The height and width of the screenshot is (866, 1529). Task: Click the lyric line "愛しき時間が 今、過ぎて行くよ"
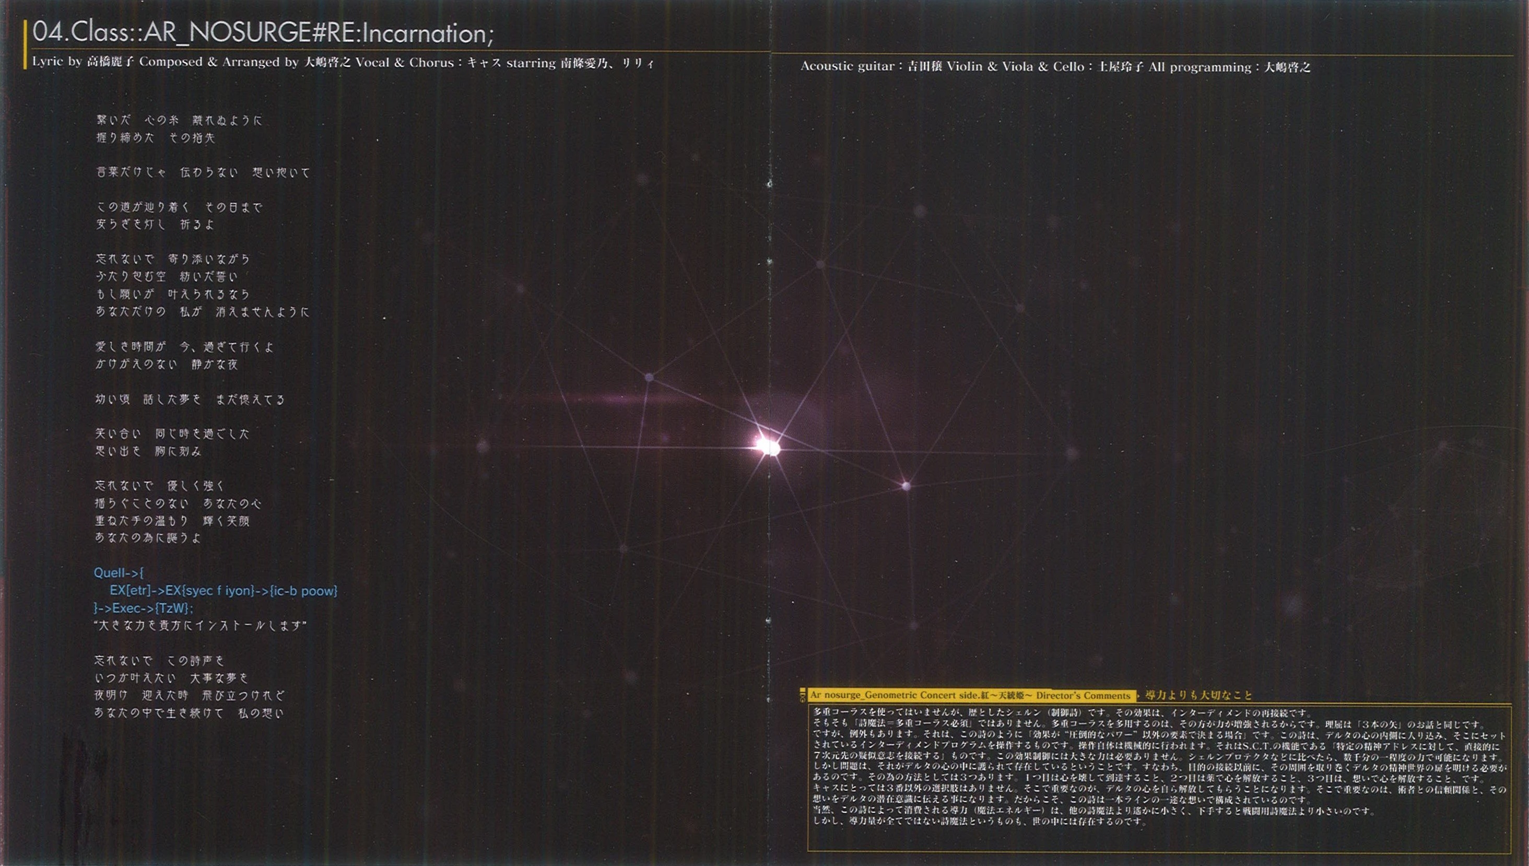(x=185, y=347)
